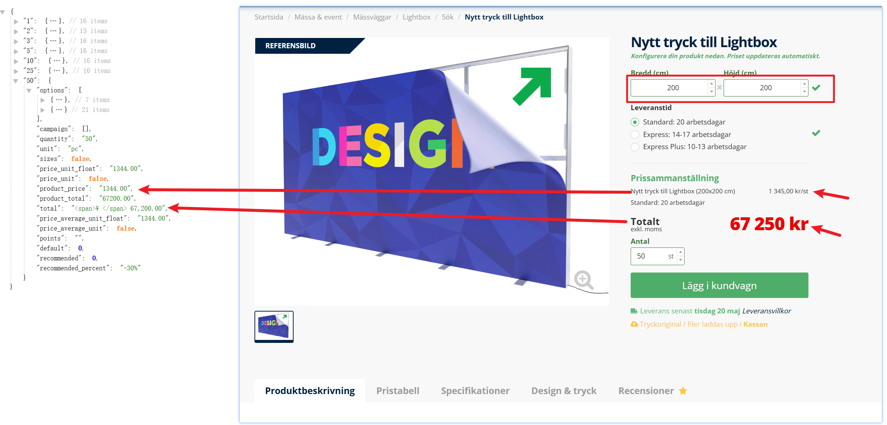
Task: Click the magnifier zoom icon on product image
Action: (583, 280)
